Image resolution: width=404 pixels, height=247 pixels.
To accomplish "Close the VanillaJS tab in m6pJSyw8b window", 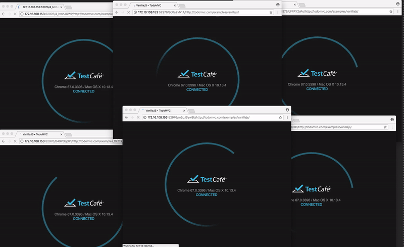I will pos(184,110).
